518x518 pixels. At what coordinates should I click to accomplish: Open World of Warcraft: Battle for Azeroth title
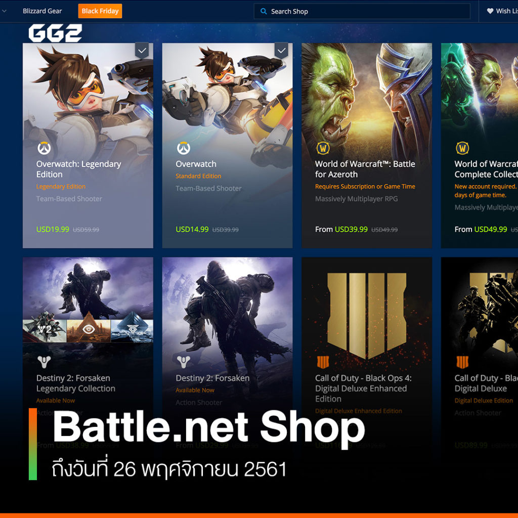(365, 169)
